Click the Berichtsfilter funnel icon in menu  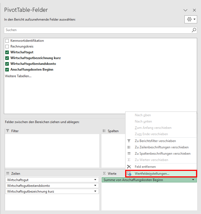click(x=129, y=141)
